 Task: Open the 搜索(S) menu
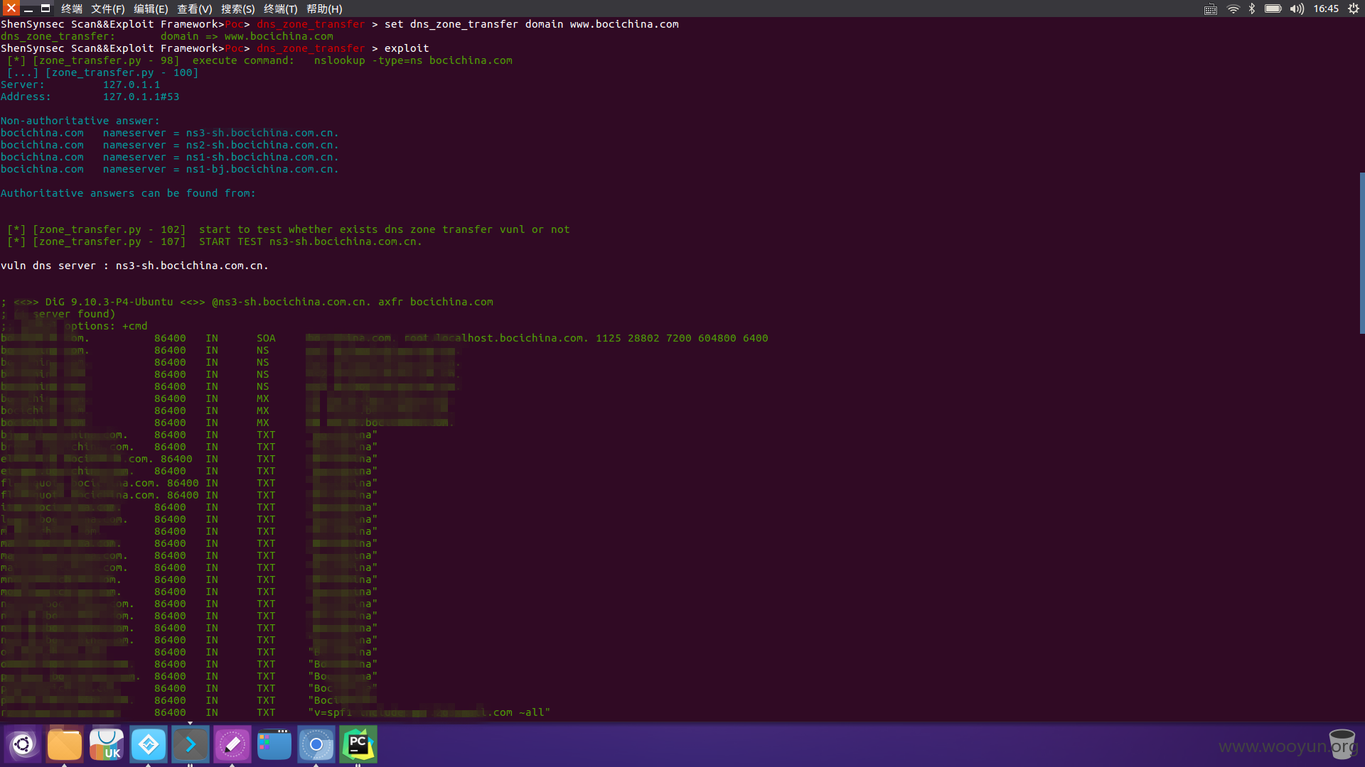237,9
